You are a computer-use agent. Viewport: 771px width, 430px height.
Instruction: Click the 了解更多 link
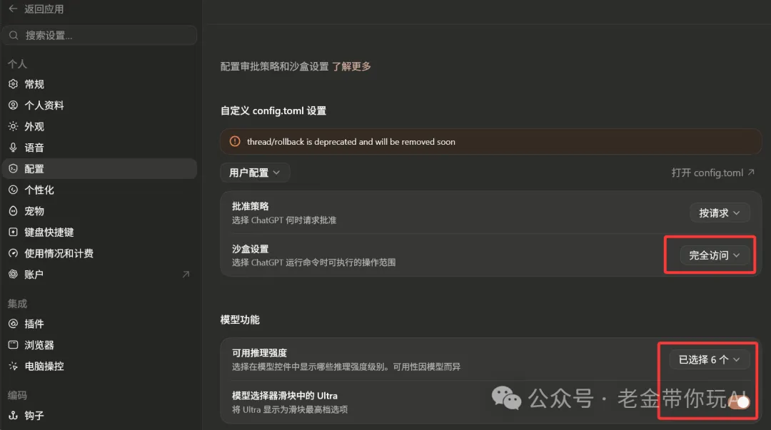(x=351, y=66)
